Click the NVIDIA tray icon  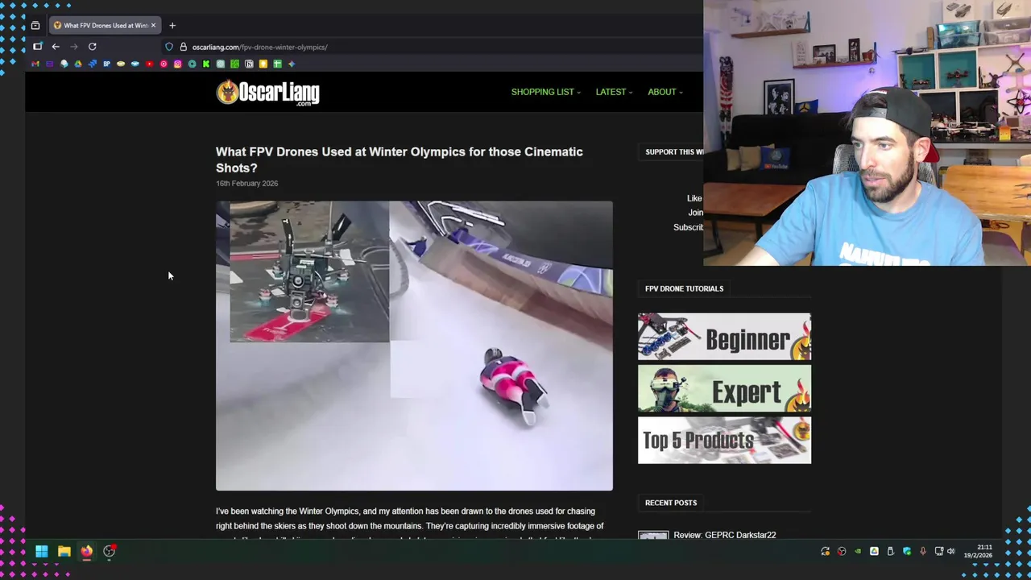858,551
